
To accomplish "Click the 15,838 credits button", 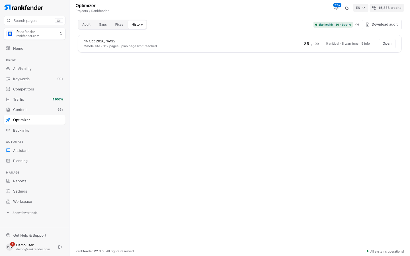I will pyautogui.click(x=387, y=8).
